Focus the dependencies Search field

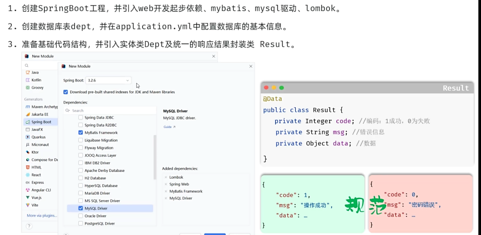110,110
